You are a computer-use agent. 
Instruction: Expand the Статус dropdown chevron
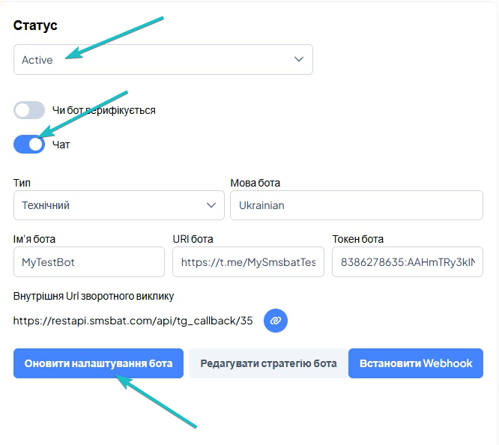299,59
